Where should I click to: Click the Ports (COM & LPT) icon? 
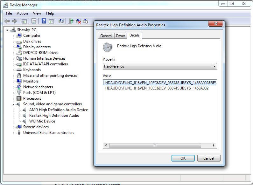click(x=19, y=93)
